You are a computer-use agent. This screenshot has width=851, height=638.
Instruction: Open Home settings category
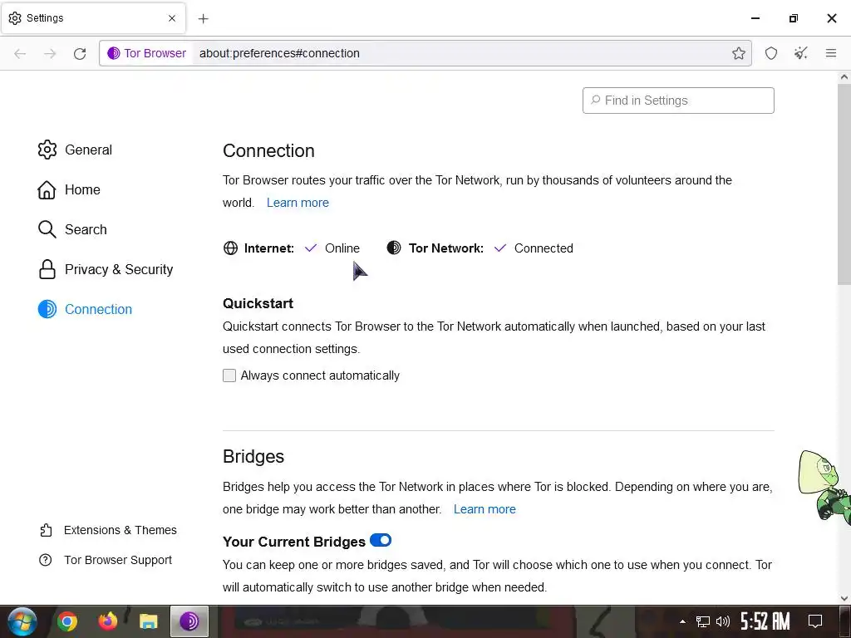click(69, 189)
